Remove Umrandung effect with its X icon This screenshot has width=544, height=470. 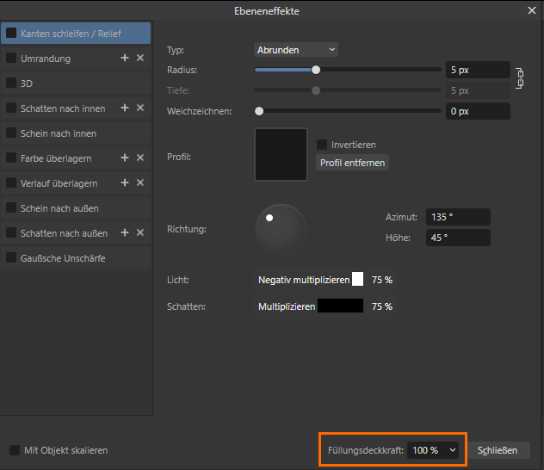140,59
